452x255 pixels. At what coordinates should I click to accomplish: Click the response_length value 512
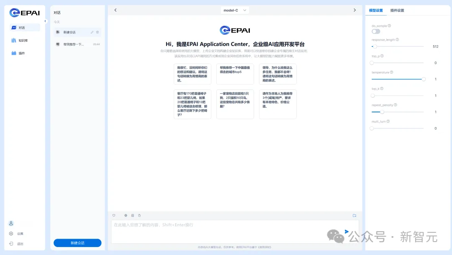click(436, 46)
